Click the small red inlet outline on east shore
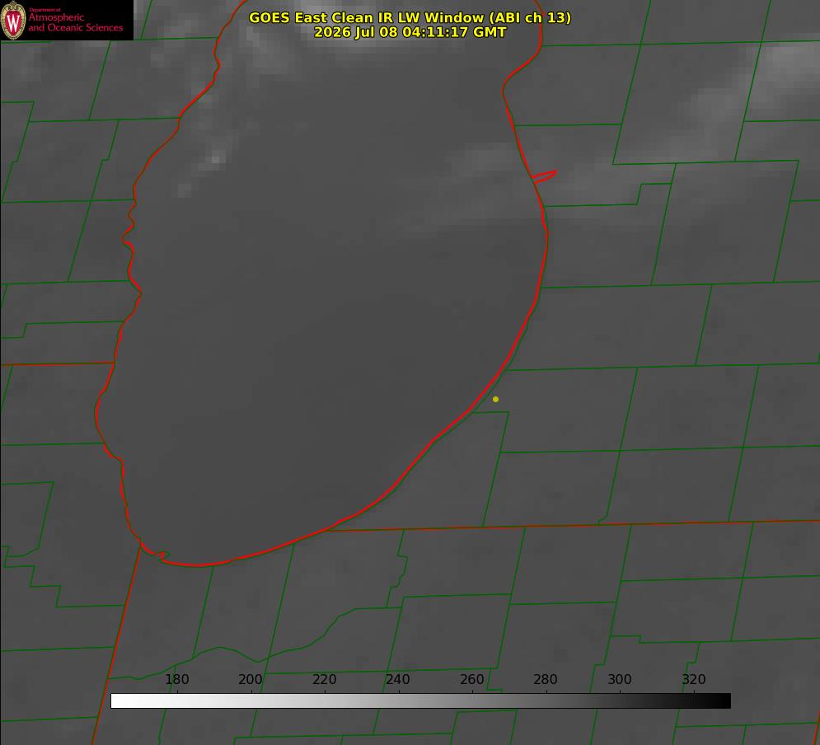This screenshot has width=820, height=745. pos(544,176)
